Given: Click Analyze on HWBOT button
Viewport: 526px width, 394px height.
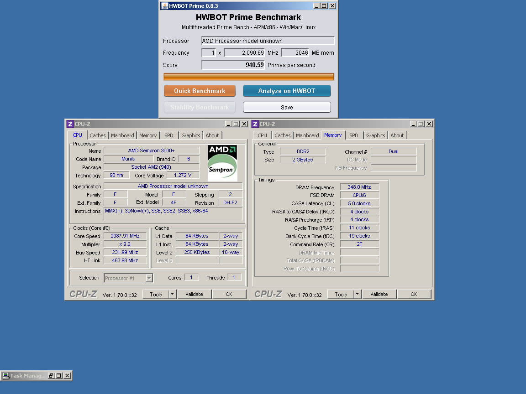Looking at the screenshot, I should point(287,91).
